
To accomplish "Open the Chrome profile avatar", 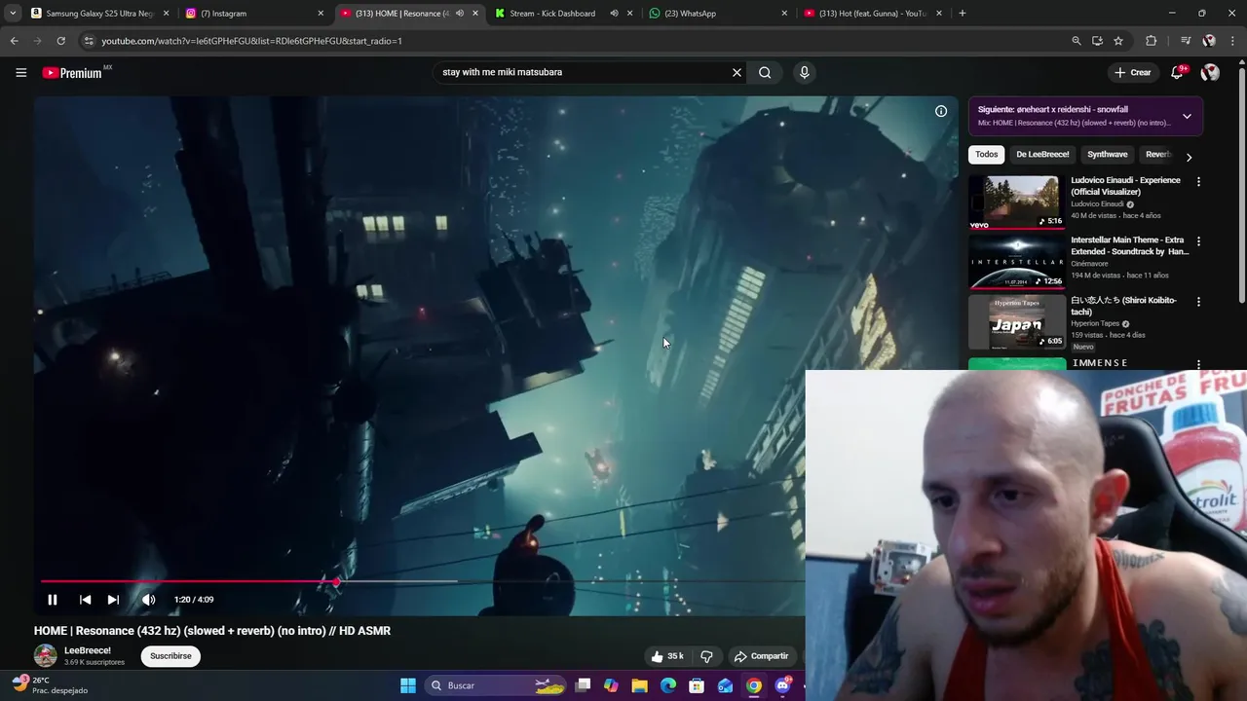I will click(x=1209, y=41).
